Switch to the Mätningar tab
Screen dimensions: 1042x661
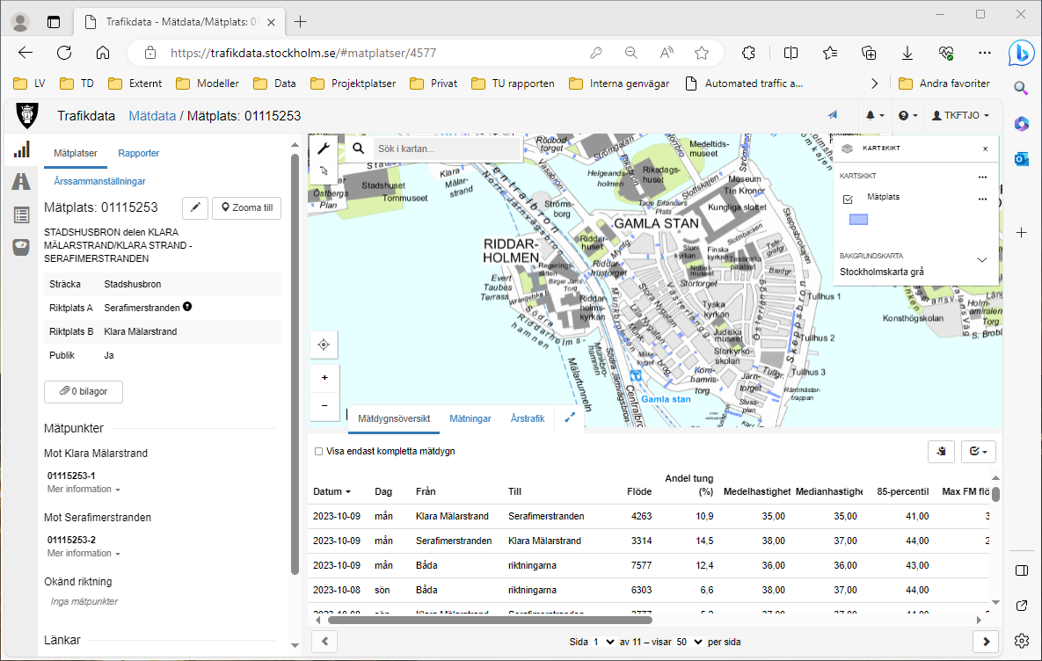tap(470, 418)
